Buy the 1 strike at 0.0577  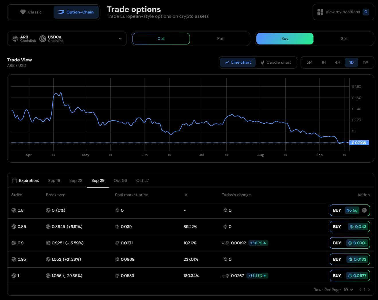click(x=350, y=276)
